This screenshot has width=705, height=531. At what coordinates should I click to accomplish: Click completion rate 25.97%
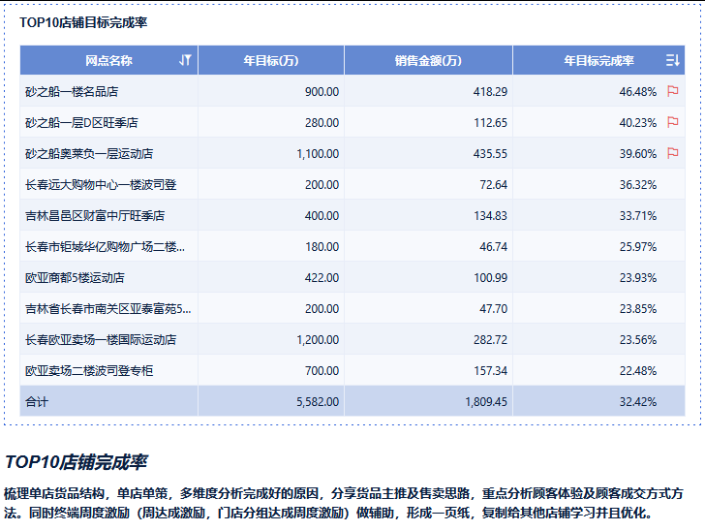638,247
